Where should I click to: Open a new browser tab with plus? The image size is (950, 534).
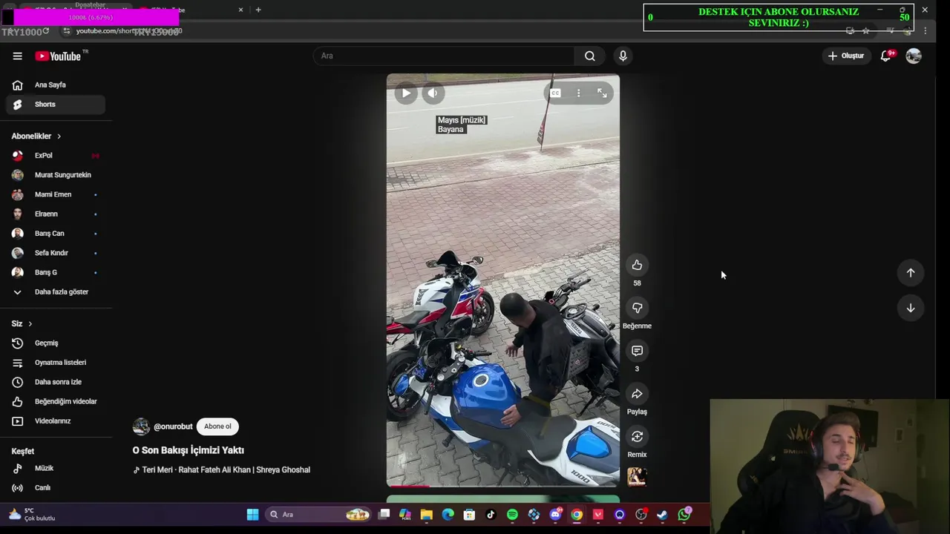(258, 10)
